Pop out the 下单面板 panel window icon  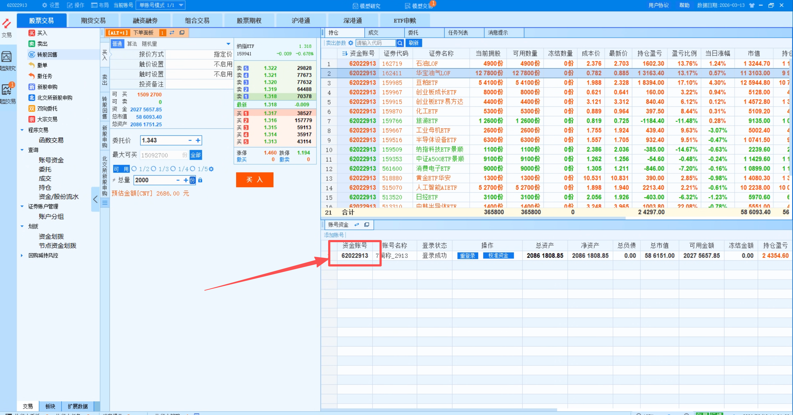click(x=182, y=33)
